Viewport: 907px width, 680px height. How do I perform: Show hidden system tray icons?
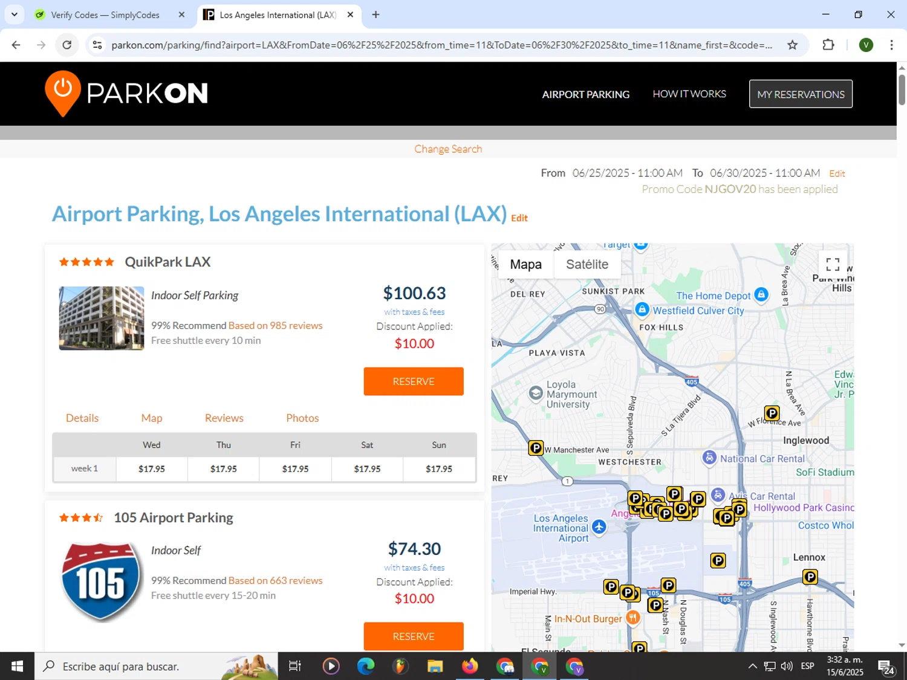(x=752, y=666)
